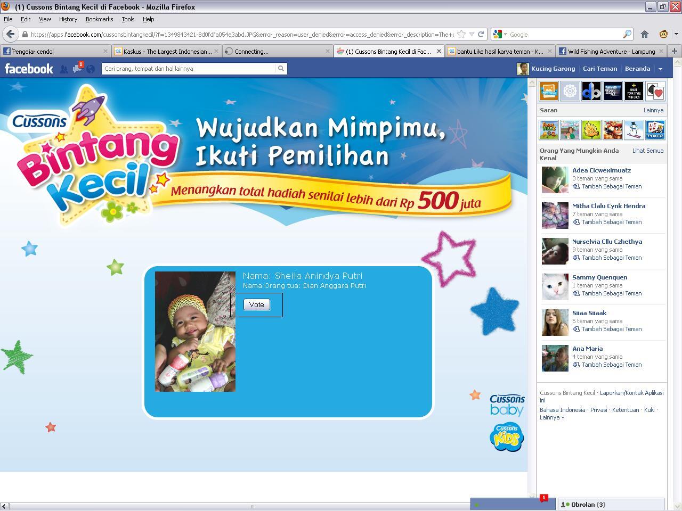Click the 'Bahasa Indonesia' footer link
The width and height of the screenshot is (682, 511).
pyautogui.click(x=562, y=410)
